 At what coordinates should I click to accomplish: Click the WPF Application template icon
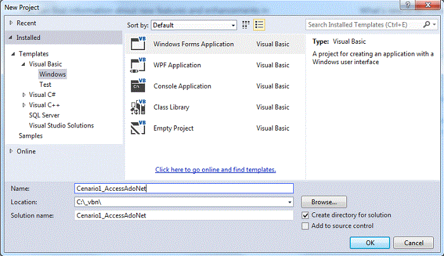(x=138, y=65)
